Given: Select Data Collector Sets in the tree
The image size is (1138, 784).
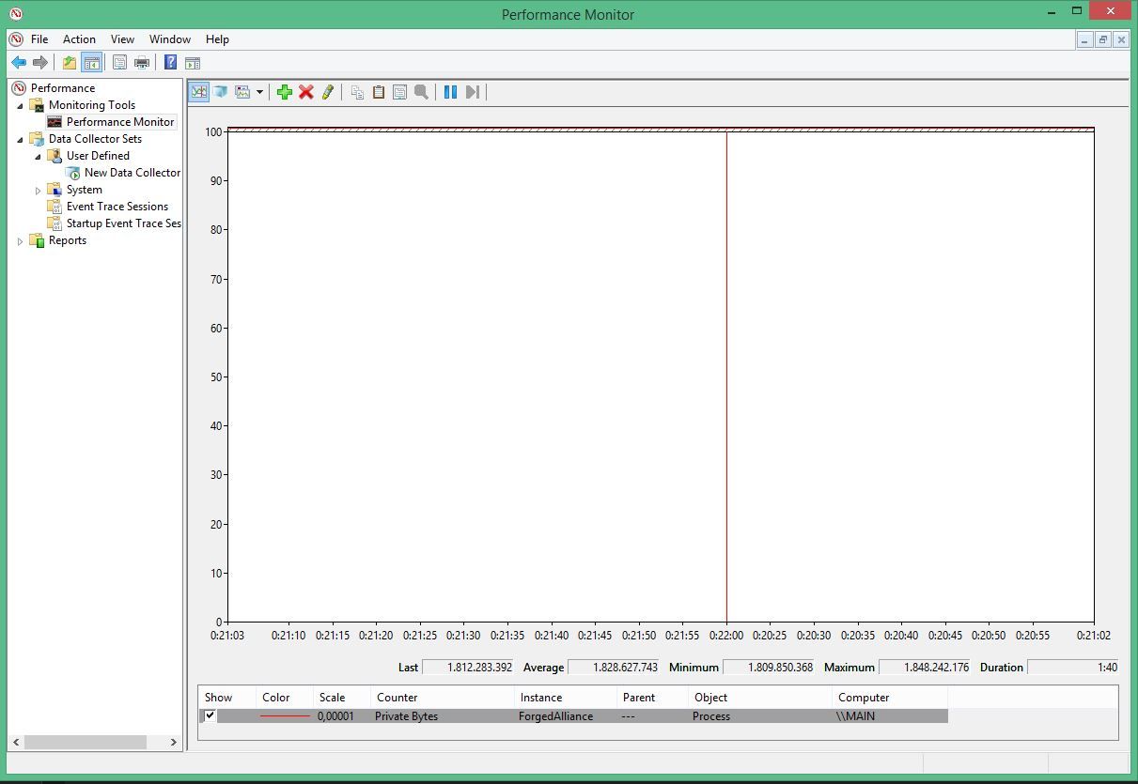Looking at the screenshot, I should point(95,139).
